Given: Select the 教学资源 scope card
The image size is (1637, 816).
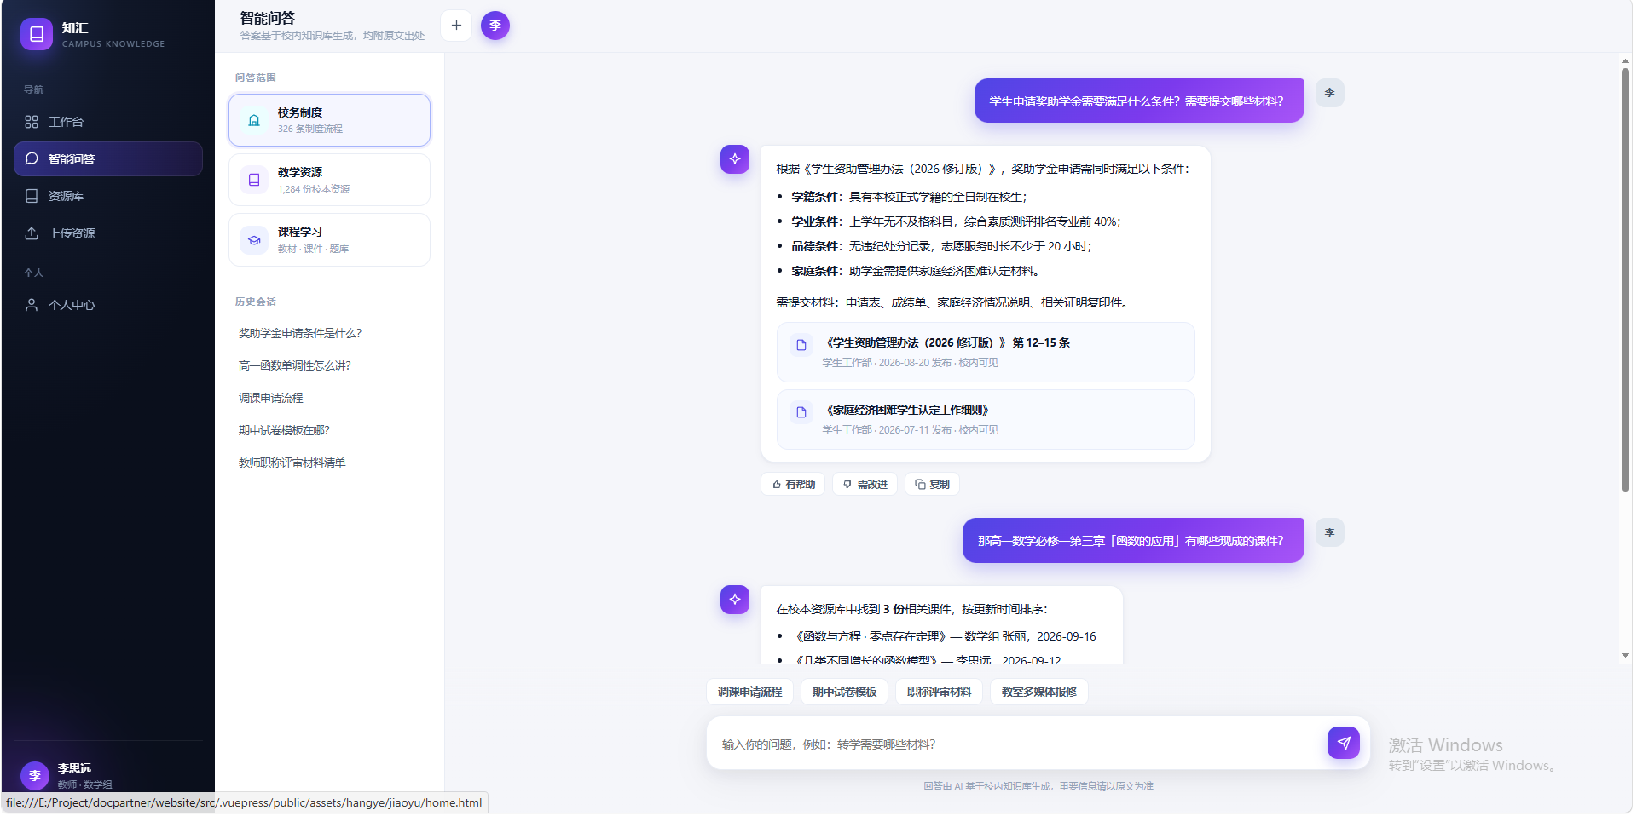Looking at the screenshot, I should click(x=329, y=180).
